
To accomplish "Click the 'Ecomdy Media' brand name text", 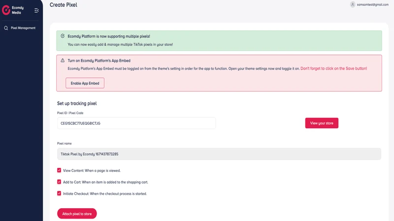I will coord(18,10).
